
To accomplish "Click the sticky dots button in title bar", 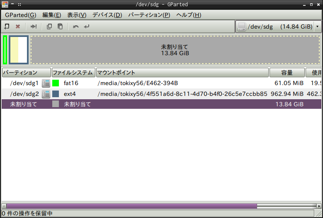I will 19,4.
